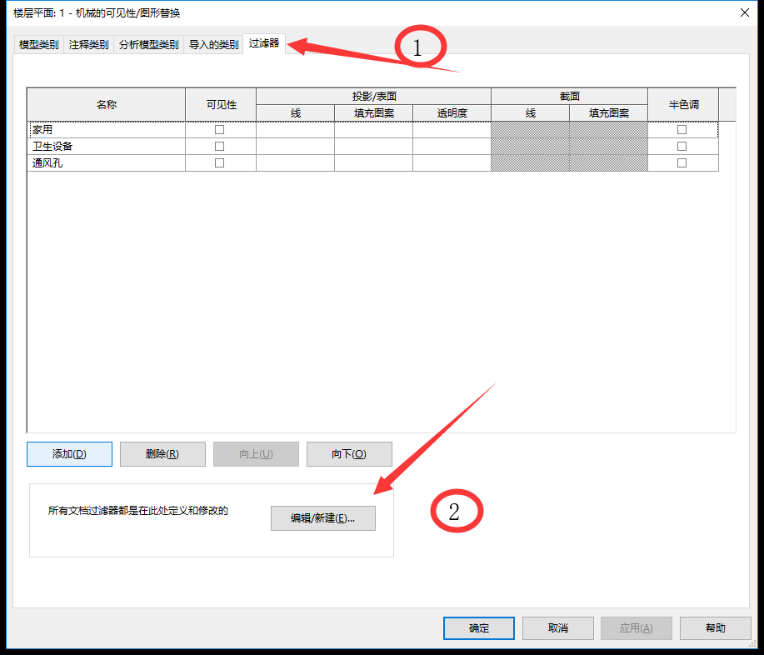764x655 pixels.
Task: Confirm with the 确定 button
Action: point(479,628)
